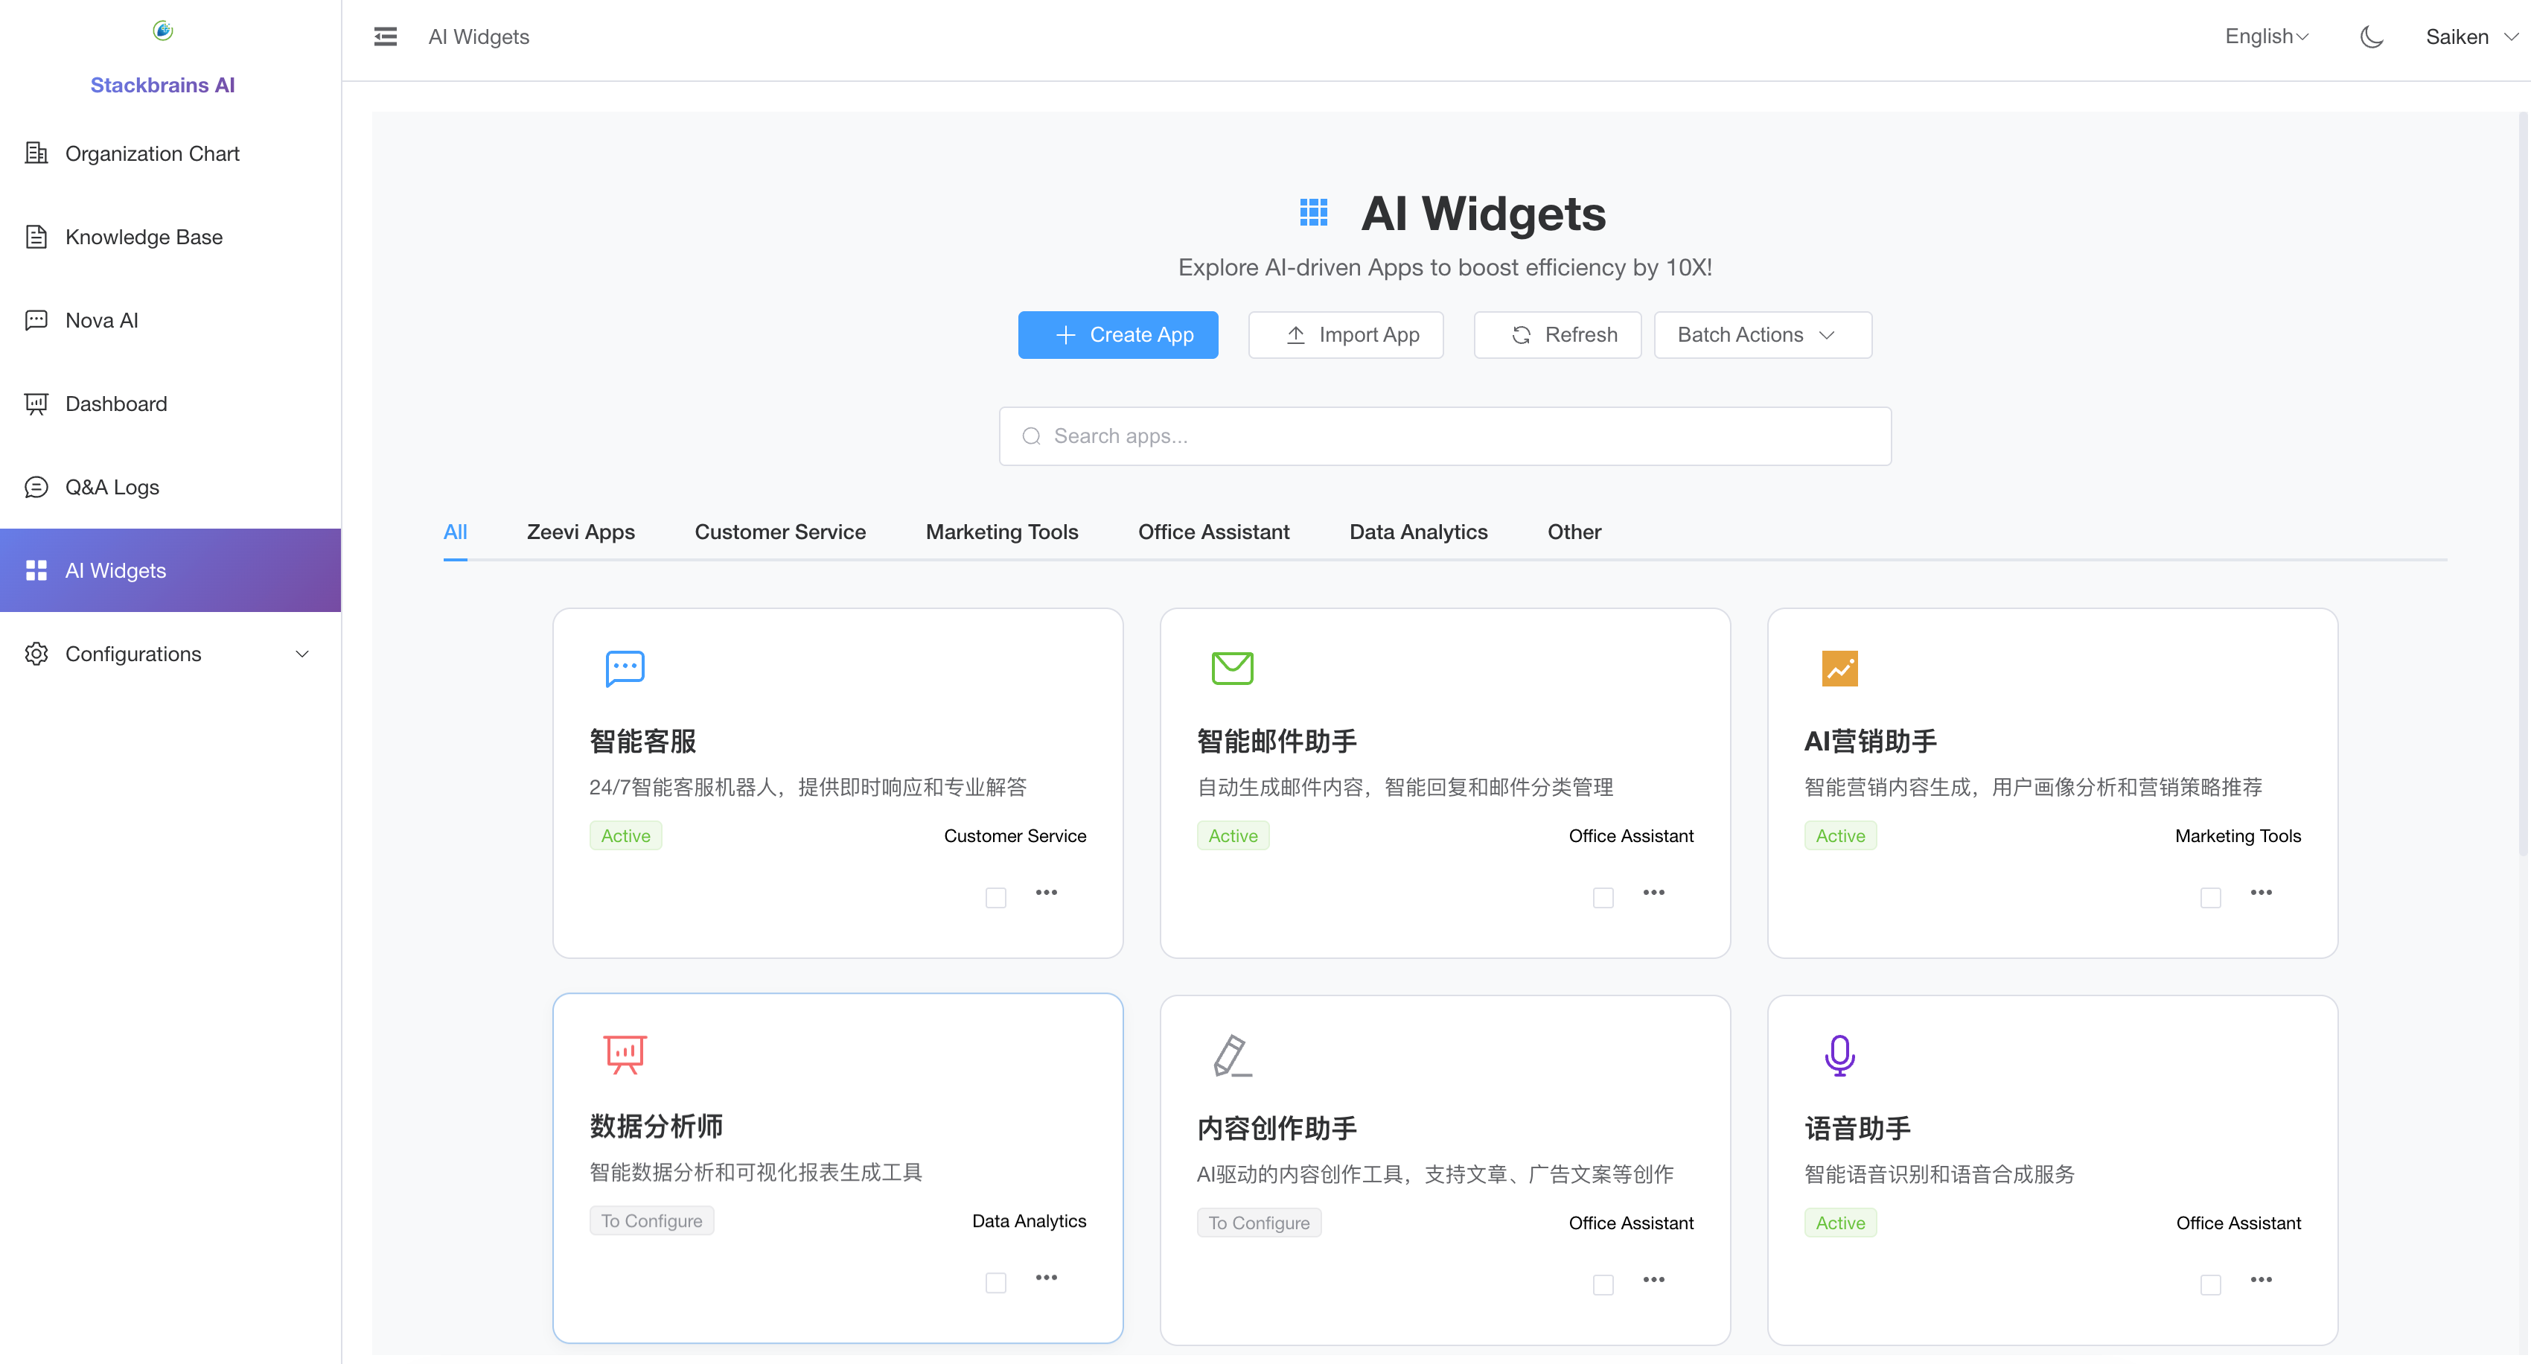Open Q&A Logs
This screenshot has width=2531, height=1364.
click(x=111, y=486)
